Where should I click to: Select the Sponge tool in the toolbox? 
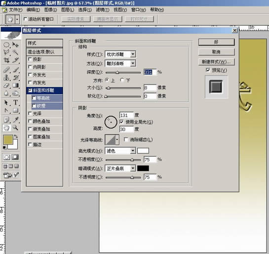click(15, 93)
